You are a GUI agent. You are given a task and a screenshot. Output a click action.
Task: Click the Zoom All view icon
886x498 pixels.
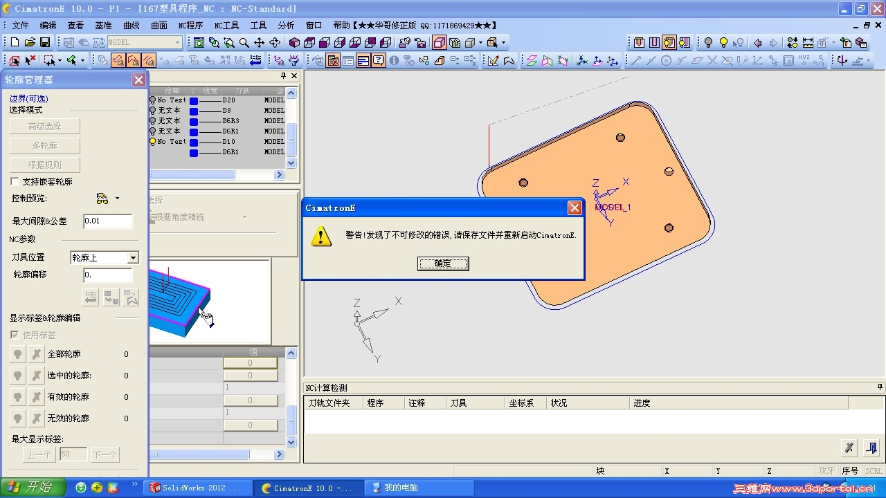(x=199, y=43)
